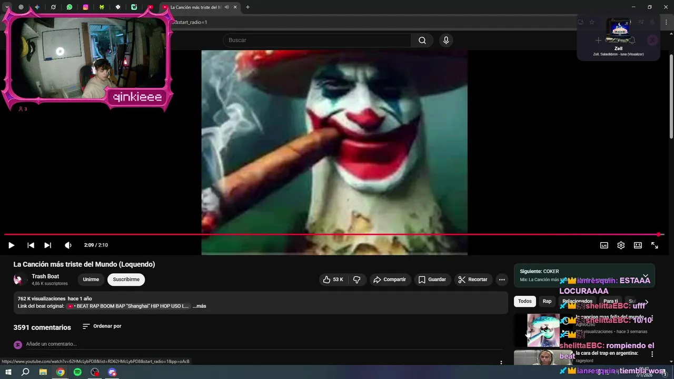This screenshot has height=379, width=674.
Task: Enter fullscreen video mode
Action: click(x=655, y=245)
